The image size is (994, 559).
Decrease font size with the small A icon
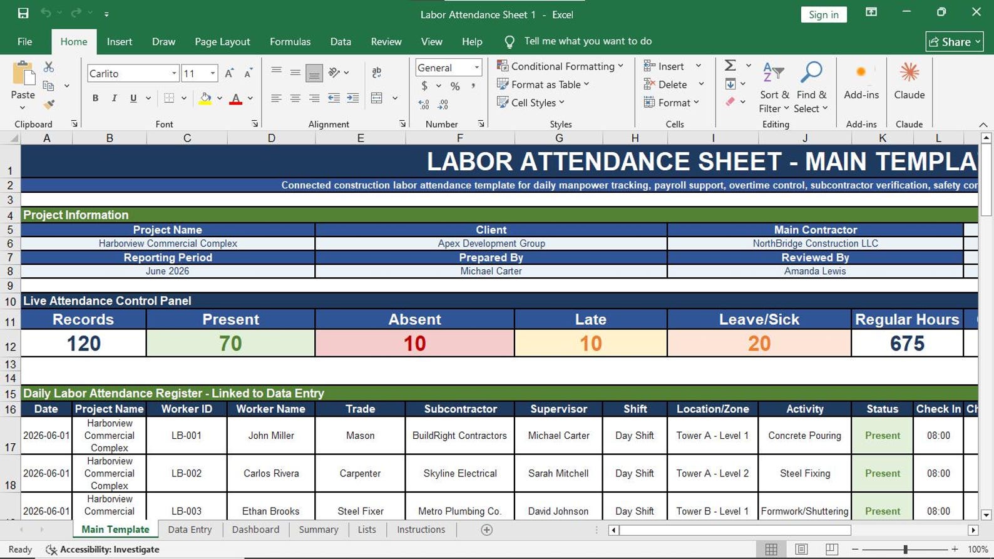click(248, 73)
